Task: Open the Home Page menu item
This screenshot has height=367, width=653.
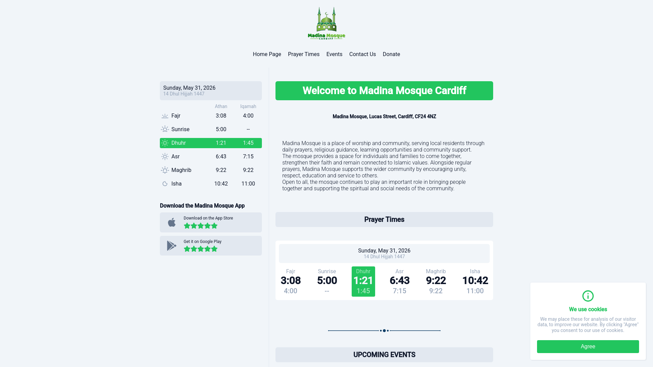Action: (267, 54)
